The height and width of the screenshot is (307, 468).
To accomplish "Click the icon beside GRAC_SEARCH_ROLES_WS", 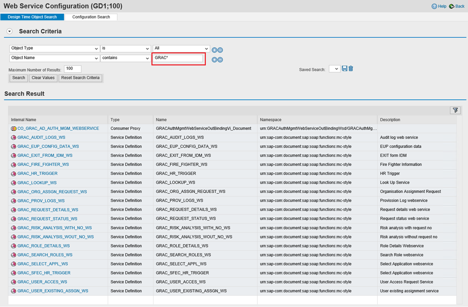I will [13, 255].
